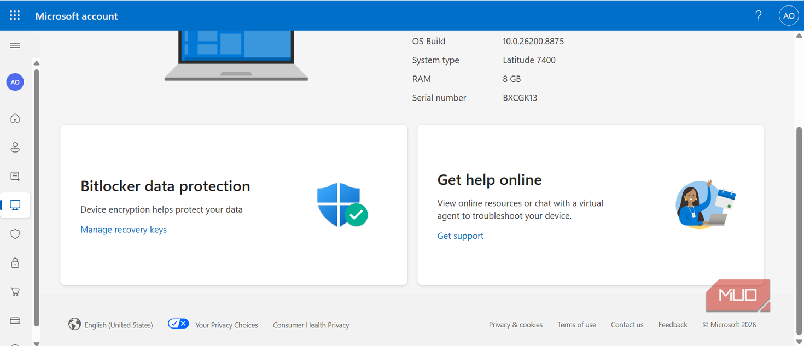The width and height of the screenshot is (804, 346).
Task: Open the Get support link
Action: pyautogui.click(x=461, y=236)
